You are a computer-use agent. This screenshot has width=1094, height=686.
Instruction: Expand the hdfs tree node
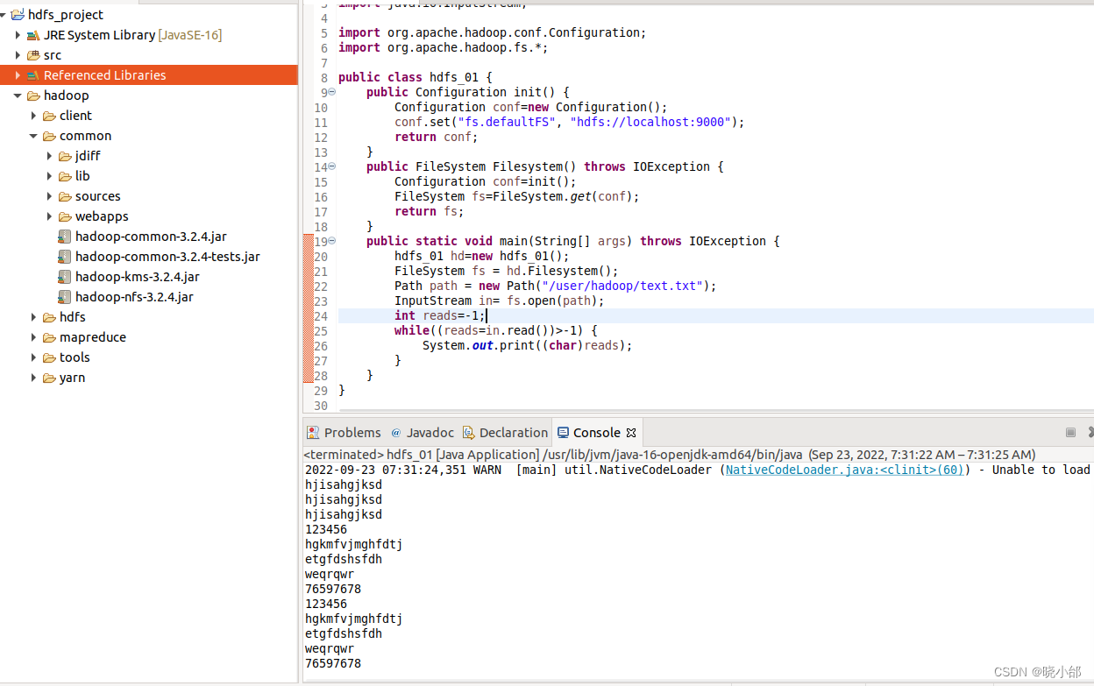click(33, 316)
